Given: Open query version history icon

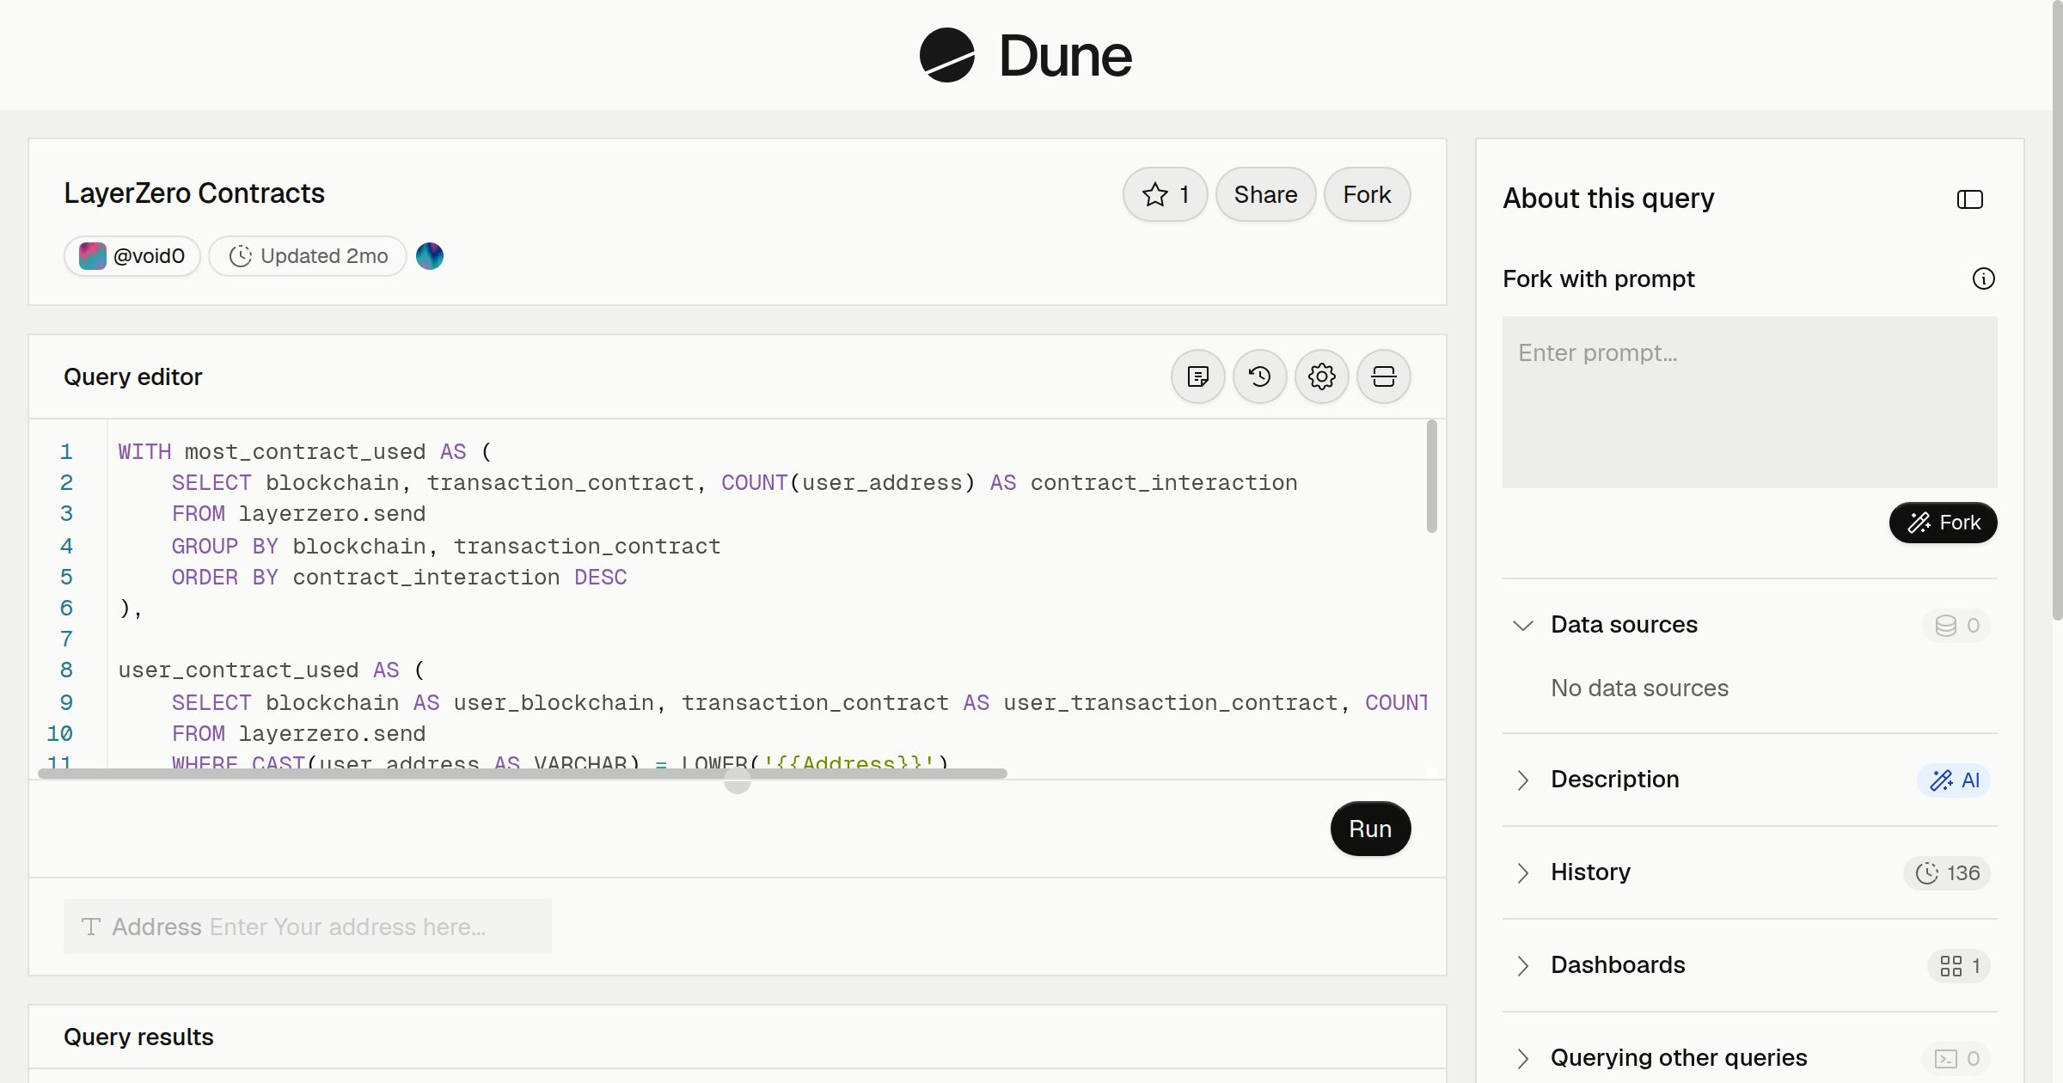Looking at the screenshot, I should [x=1260, y=376].
